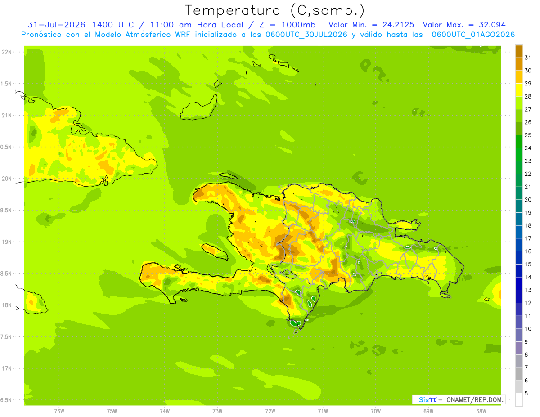Image resolution: width=540 pixels, height=417 pixels.
Task: Click the '19N' latitude label
Action: 7,242
